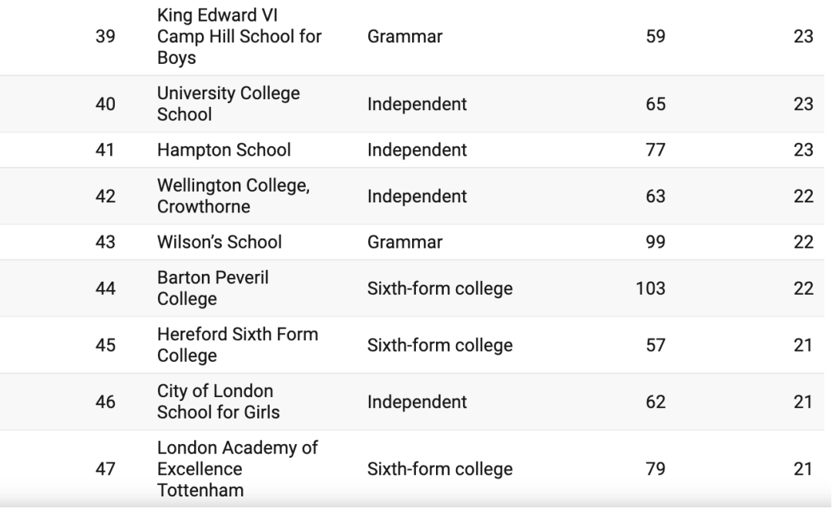The width and height of the screenshot is (832, 508).
Task: Select the University College School name cell
Action: [x=228, y=104]
